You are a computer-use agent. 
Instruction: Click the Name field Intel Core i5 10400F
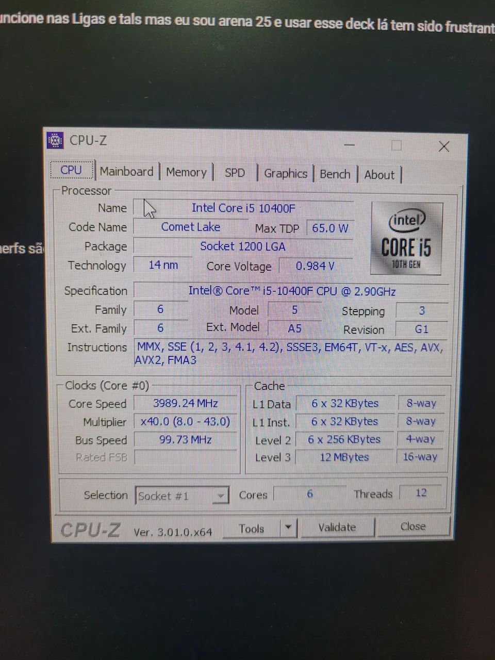(x=243, y=208)
